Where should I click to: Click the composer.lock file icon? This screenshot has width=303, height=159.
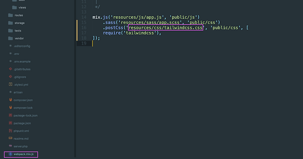pyautogui.click(x=11, y=107)
